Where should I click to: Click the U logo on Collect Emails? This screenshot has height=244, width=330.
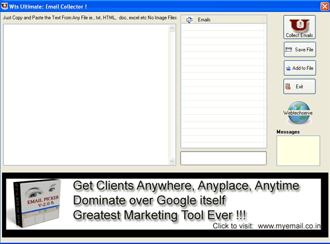point(300,25)
